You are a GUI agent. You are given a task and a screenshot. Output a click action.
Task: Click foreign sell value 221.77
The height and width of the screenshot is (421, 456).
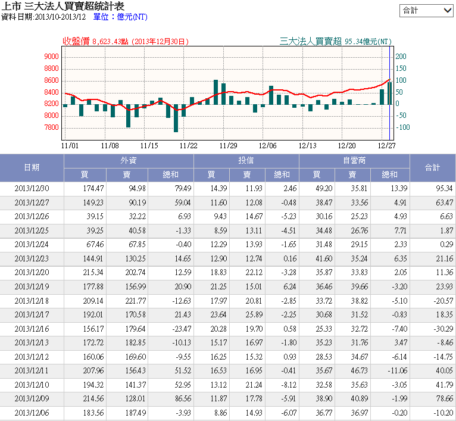click(x=136, y=301)
